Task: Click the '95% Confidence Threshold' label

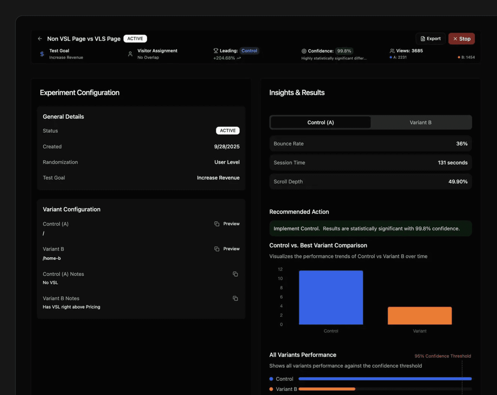Action: (442, 356)
